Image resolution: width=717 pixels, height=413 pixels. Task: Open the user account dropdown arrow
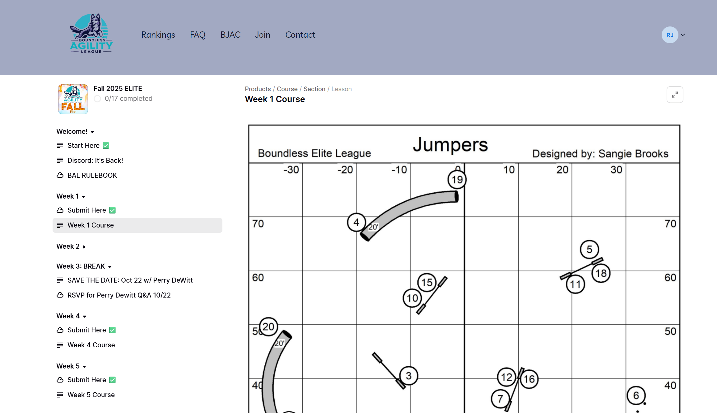[x=683, y=35]
